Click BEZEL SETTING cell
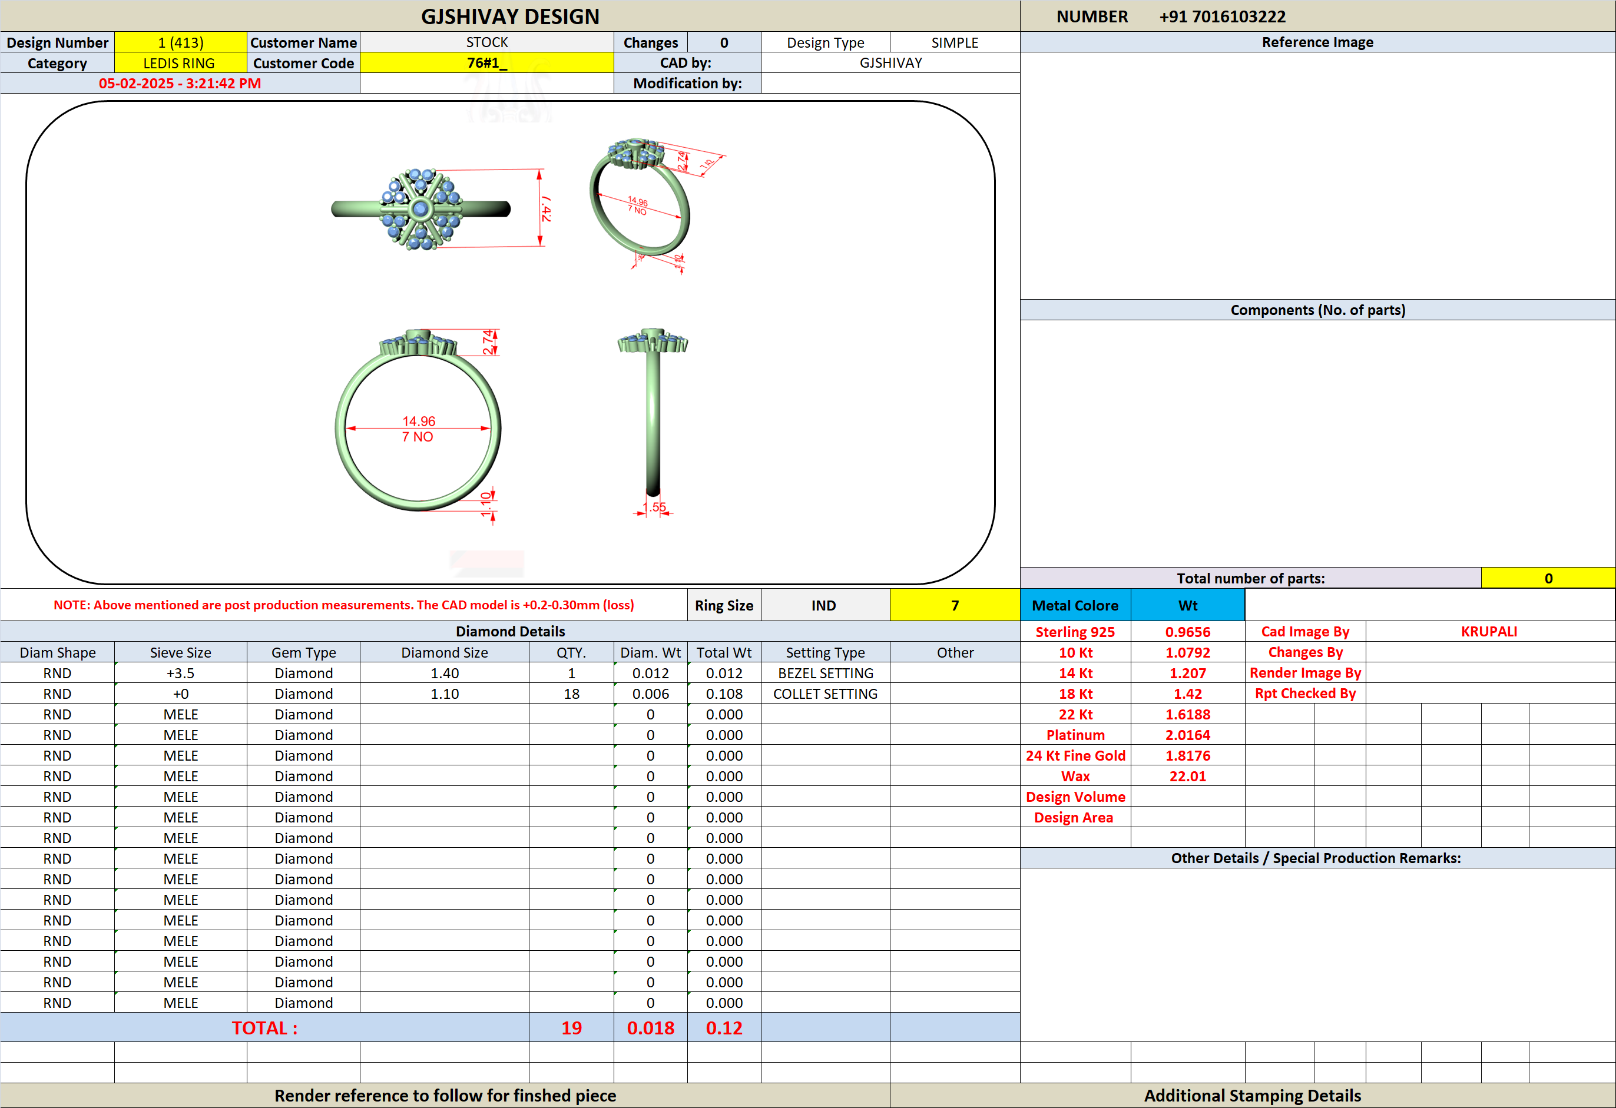The width and height of the screenshot is (1616, 1108). tap(824, 673)
